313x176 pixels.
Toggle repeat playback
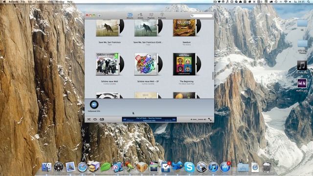[x=95, y=119]
